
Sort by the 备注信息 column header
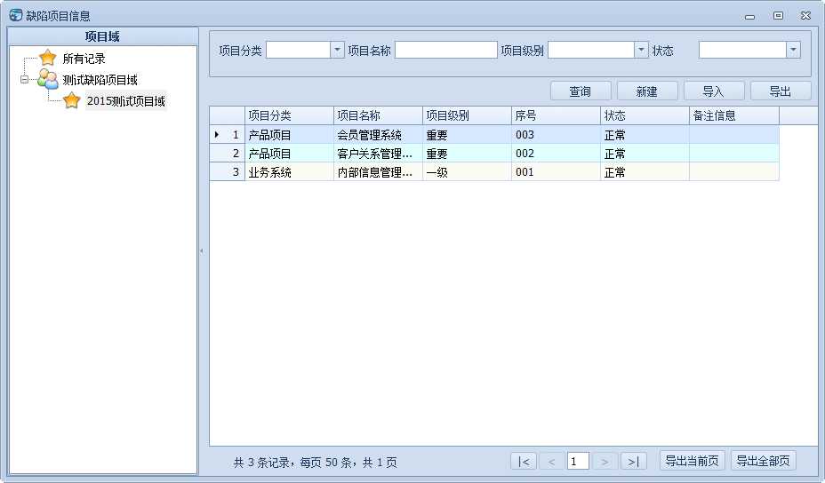(x=734, y=115)
